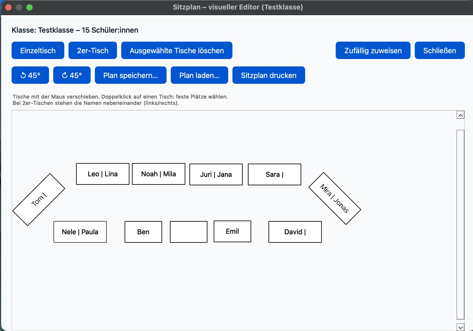This screenshot has width=473, height=331.
Task: Load a plan using Plan laden
Action: pos(199,75)
